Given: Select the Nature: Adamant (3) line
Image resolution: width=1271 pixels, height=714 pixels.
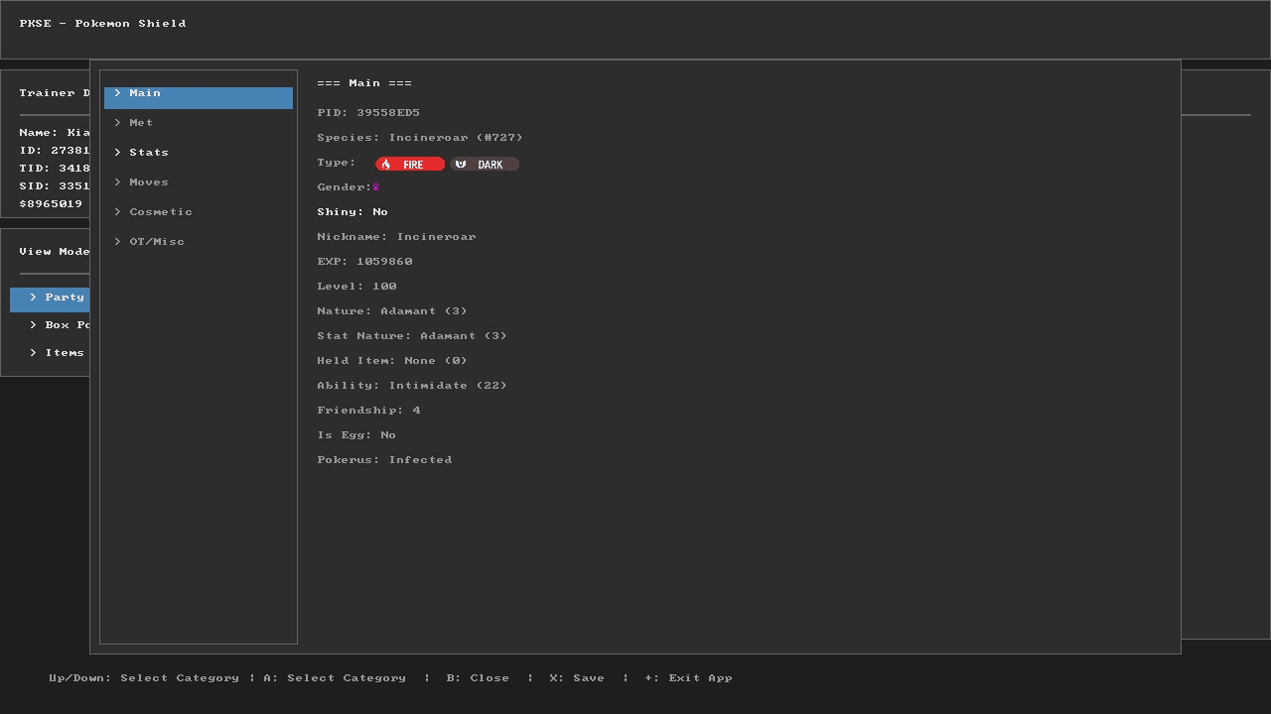Looking at the screenshot, I should pos(392,311).
